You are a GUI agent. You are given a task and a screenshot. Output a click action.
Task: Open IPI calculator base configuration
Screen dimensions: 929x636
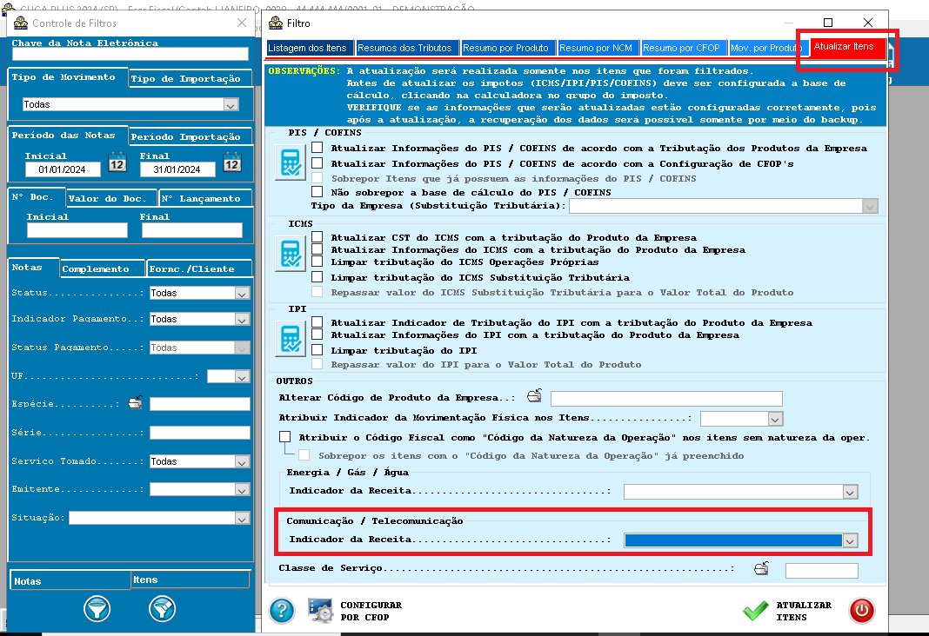click(291, 339)
